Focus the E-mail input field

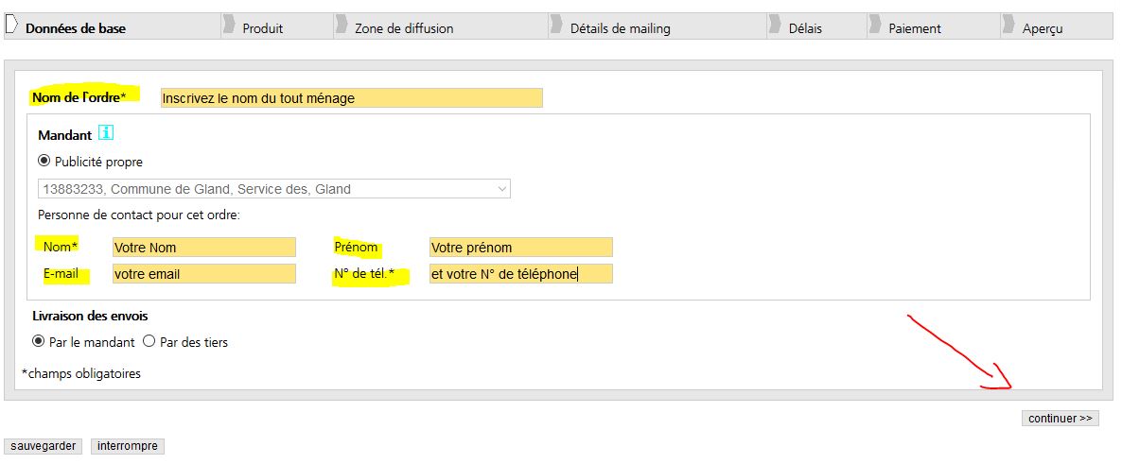tap(203, 274)
